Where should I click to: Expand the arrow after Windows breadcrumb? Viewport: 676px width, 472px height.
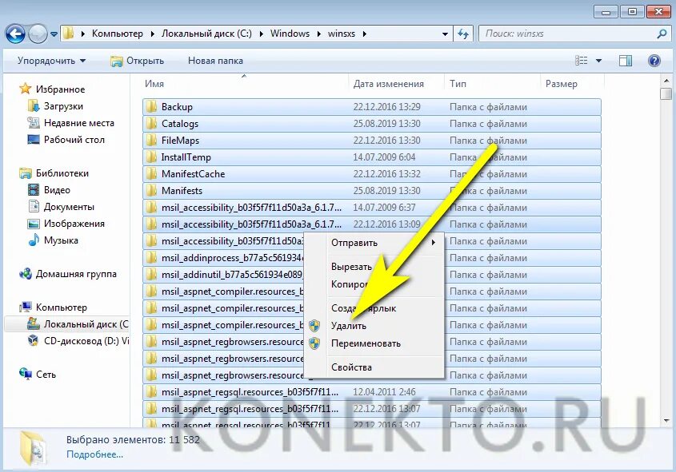point(319,34)
